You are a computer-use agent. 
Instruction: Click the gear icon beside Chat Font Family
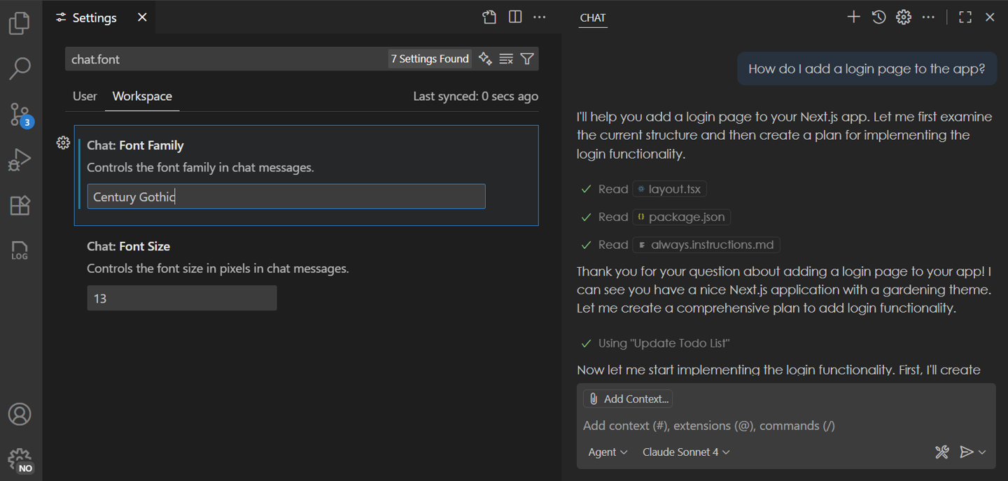click(63, 143)
